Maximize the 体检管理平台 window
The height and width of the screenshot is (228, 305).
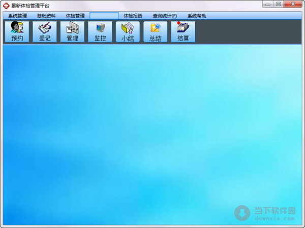(279, 4)
